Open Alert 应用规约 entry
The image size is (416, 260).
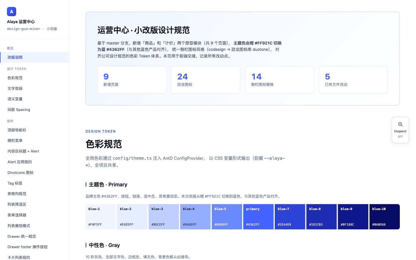(34, 162)
